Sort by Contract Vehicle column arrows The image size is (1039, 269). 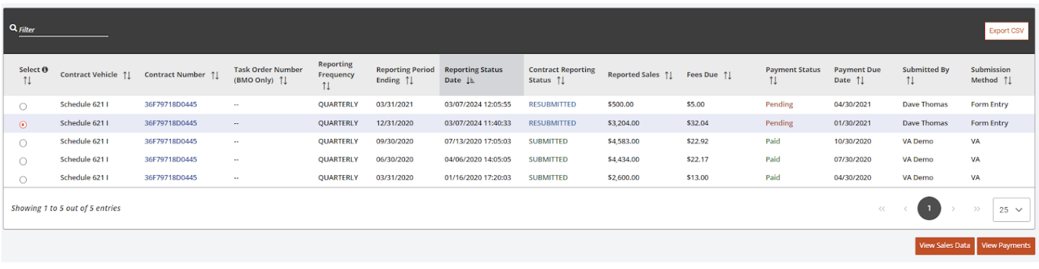pyautogui.click(x=127, y=75)
